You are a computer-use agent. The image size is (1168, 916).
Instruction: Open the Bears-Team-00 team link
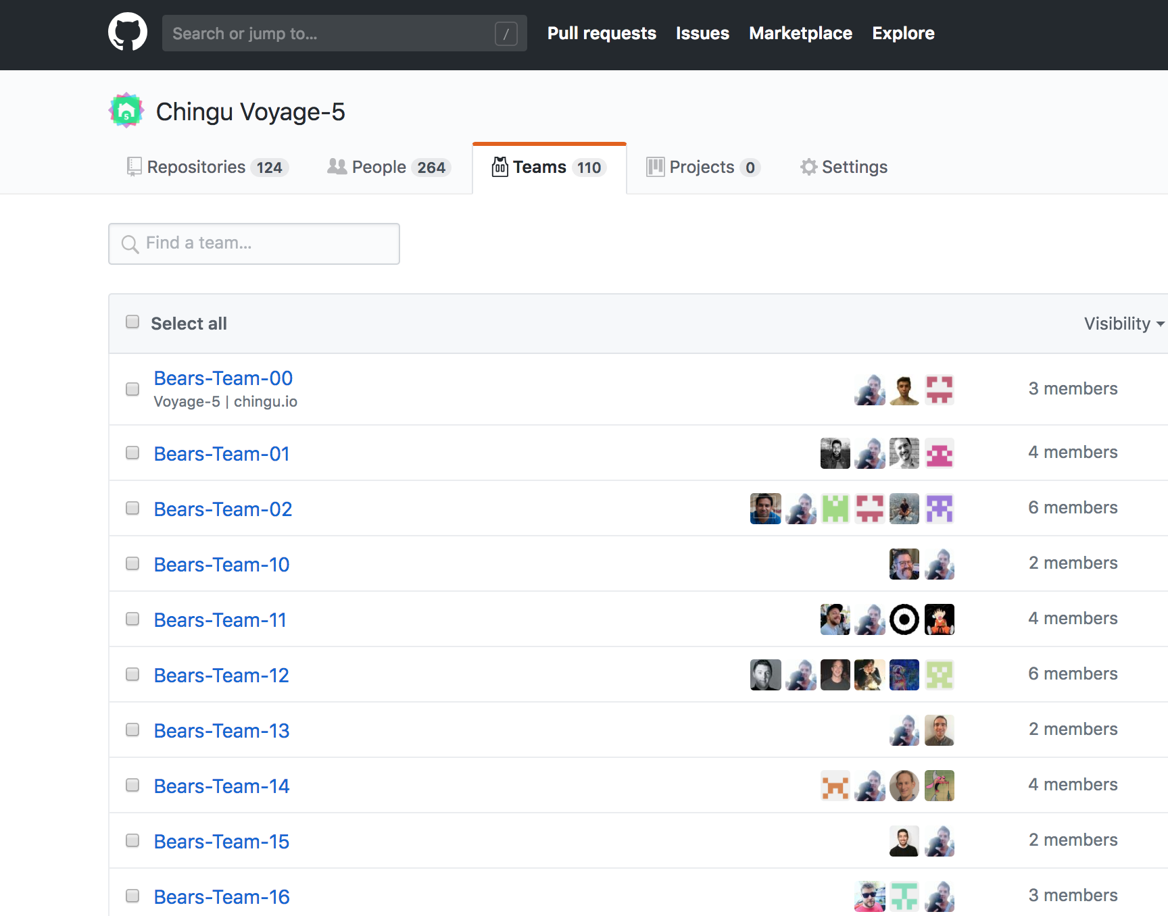click(223, 378)
